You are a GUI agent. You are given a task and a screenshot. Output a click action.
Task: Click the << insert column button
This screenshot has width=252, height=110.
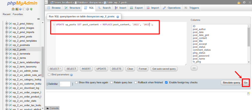[x=194, y=68]
